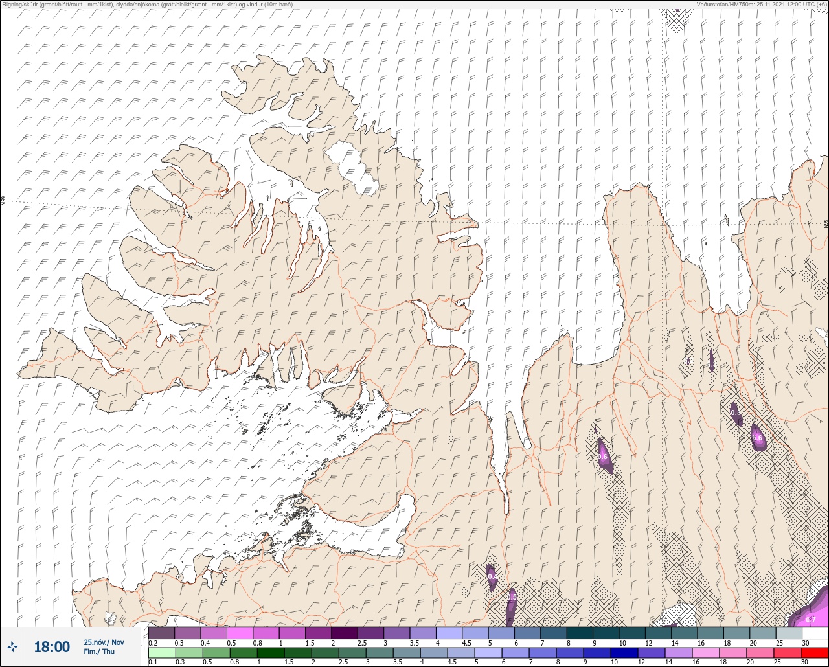This screenshot has height=667, width=829.
Task: Click pale green bottom-row swatch between 0.1 and 0.3
Action: (x=162, y=653)
